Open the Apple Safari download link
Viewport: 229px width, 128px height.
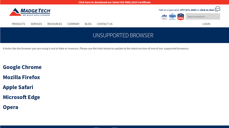(x=18, y=87)
